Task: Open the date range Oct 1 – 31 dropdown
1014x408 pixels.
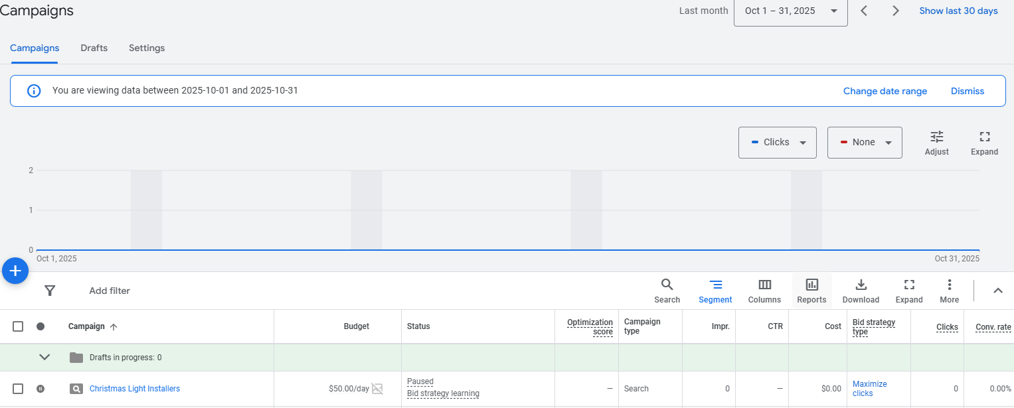Action: click(x=790, y=11)
